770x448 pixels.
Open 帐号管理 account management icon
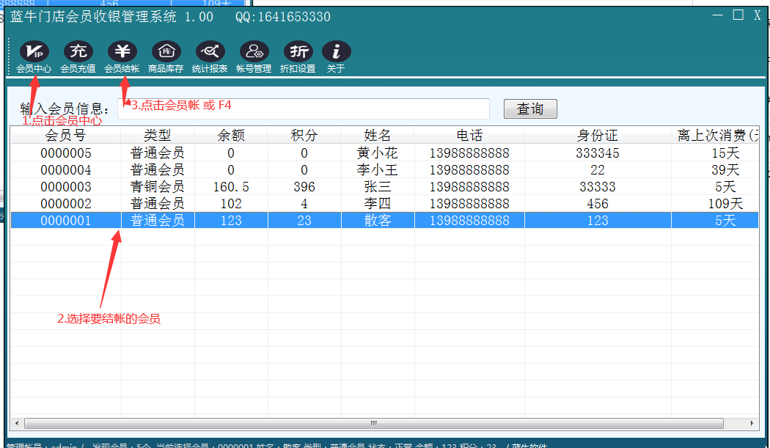pyautogui.click(x=254, y=51)
